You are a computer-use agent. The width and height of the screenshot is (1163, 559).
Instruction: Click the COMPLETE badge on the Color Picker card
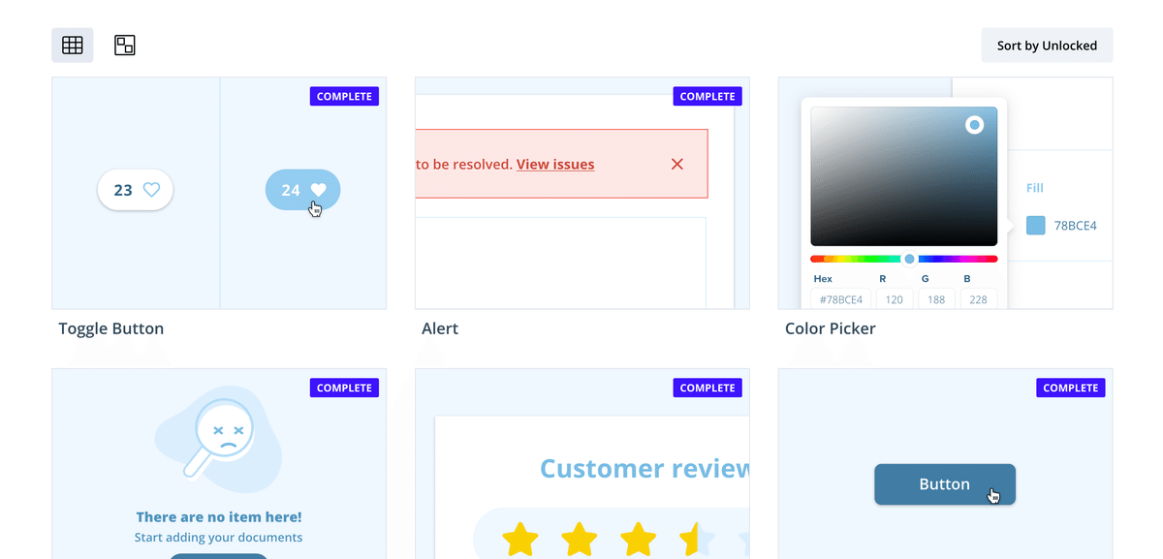1070,96
